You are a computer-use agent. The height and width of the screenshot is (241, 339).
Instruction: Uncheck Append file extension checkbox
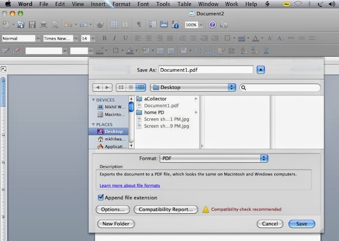[101, 197]
